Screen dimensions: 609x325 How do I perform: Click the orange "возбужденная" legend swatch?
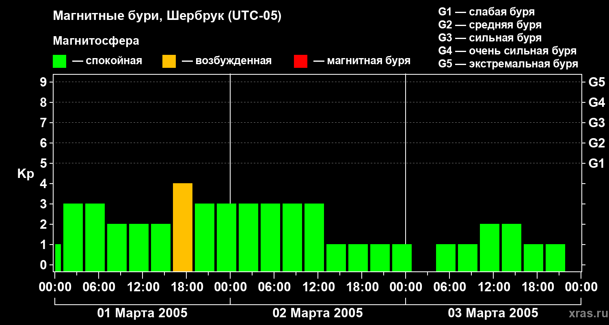pos(169,61)
